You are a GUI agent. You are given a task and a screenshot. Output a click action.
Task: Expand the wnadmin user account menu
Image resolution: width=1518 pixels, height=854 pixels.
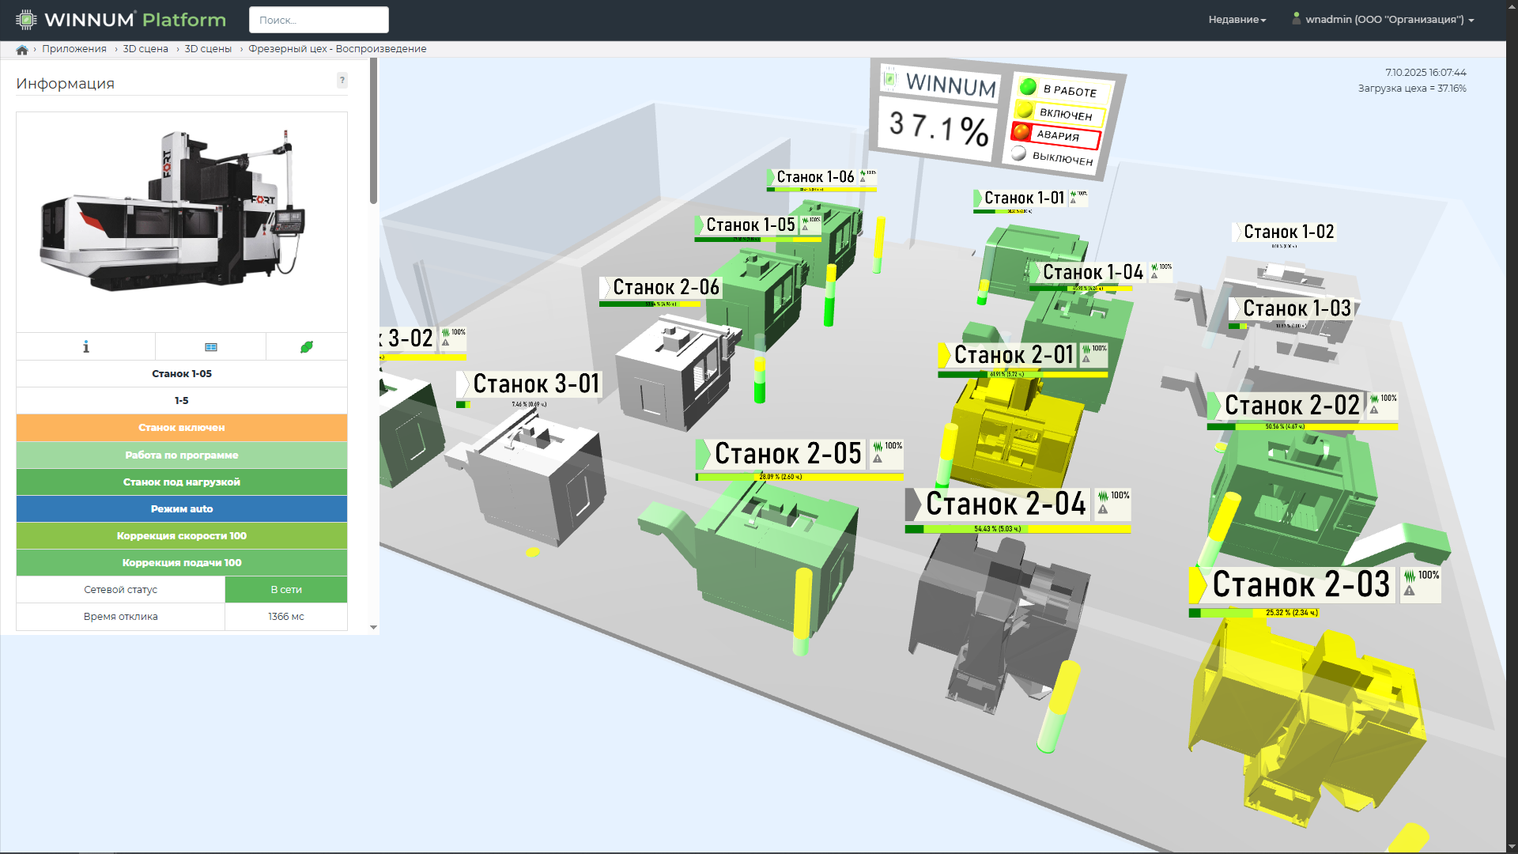pyautogui.click(x=1384, y=20)
